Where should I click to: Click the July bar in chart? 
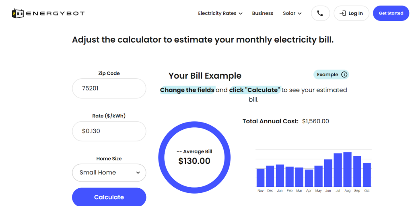[338, 170]
